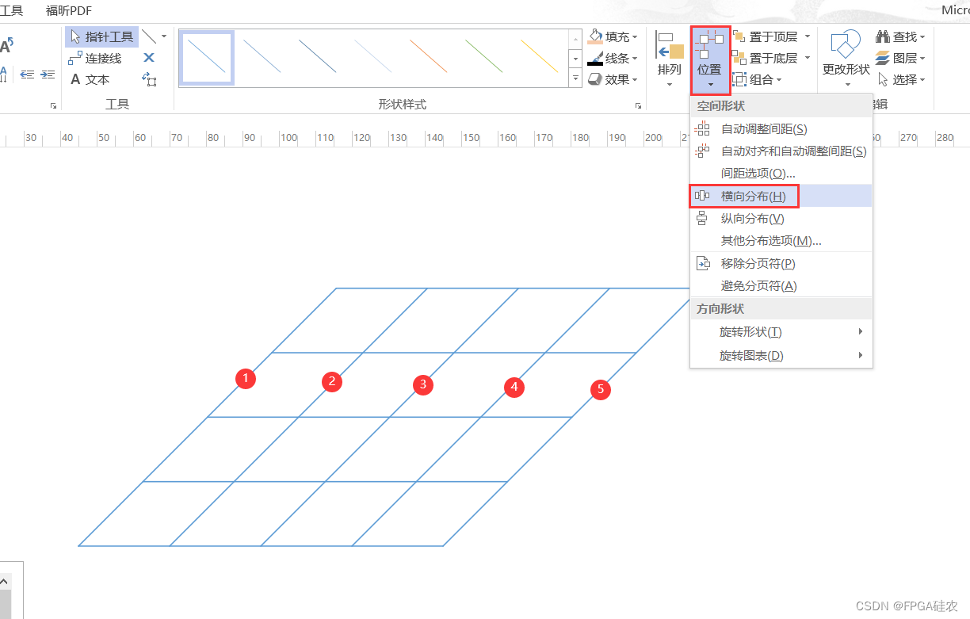Click the 图层 layers button
The height and width of the screenshot is (619, 970).
tap(900, 58)
